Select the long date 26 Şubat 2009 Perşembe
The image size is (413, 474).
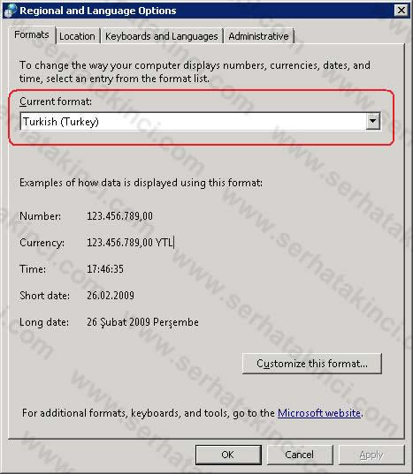[x=142, y=322]
